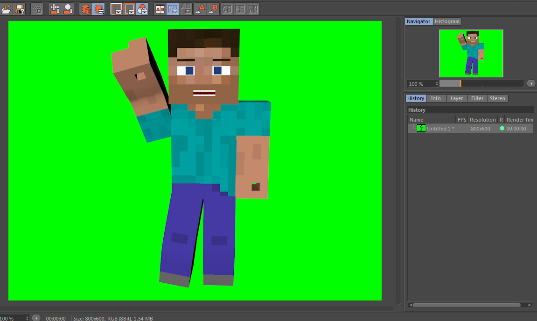This screenshot has height=321, width=537.
Task: Click the status bar zoom stepper arrows
Action: (27, 318)
